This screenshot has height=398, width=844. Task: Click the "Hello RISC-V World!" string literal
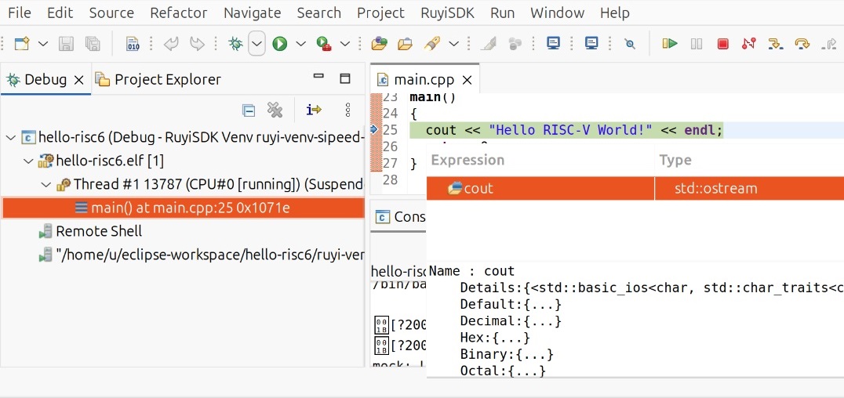pos(571,130)
